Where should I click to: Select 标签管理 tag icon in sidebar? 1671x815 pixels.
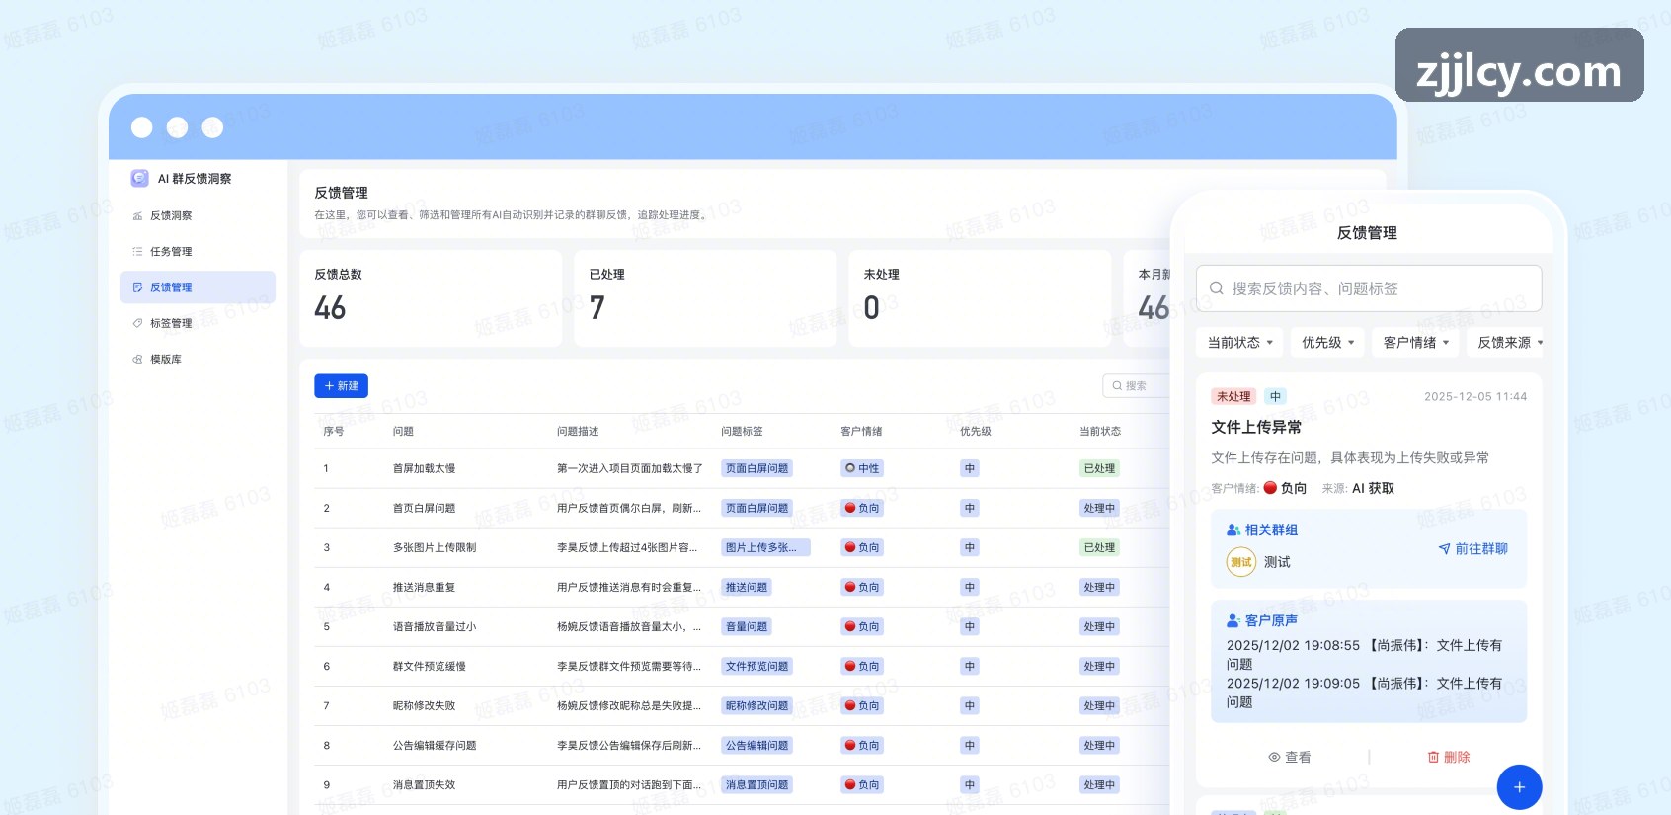tap(137, 323)
